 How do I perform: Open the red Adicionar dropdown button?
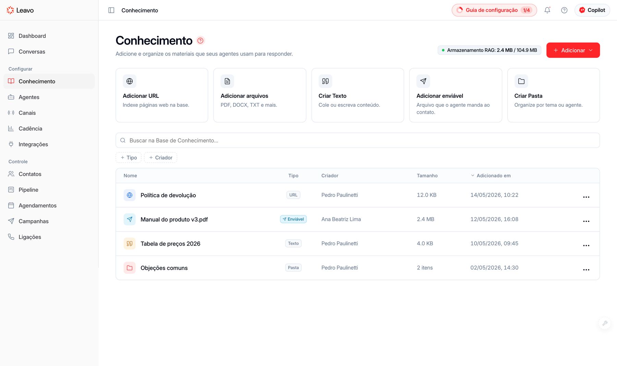coord(573,50)
